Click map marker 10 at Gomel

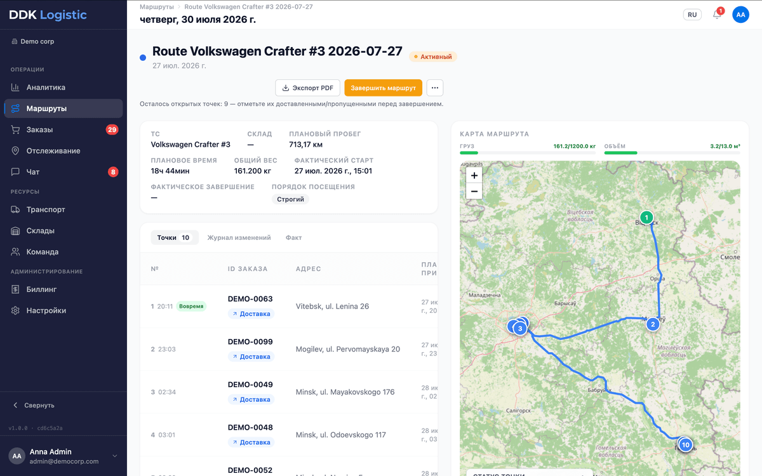point(685,445)
